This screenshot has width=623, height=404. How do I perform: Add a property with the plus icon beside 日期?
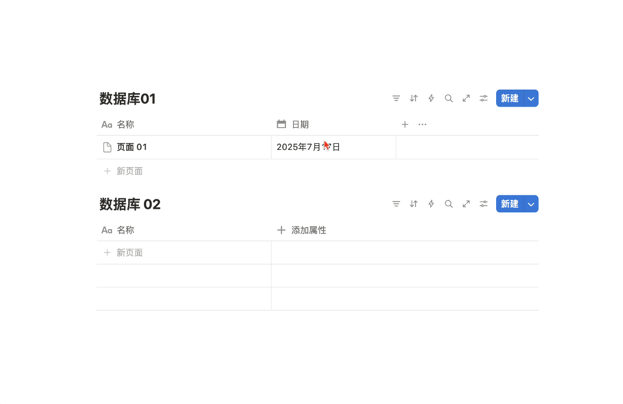(x=405, y=124)
